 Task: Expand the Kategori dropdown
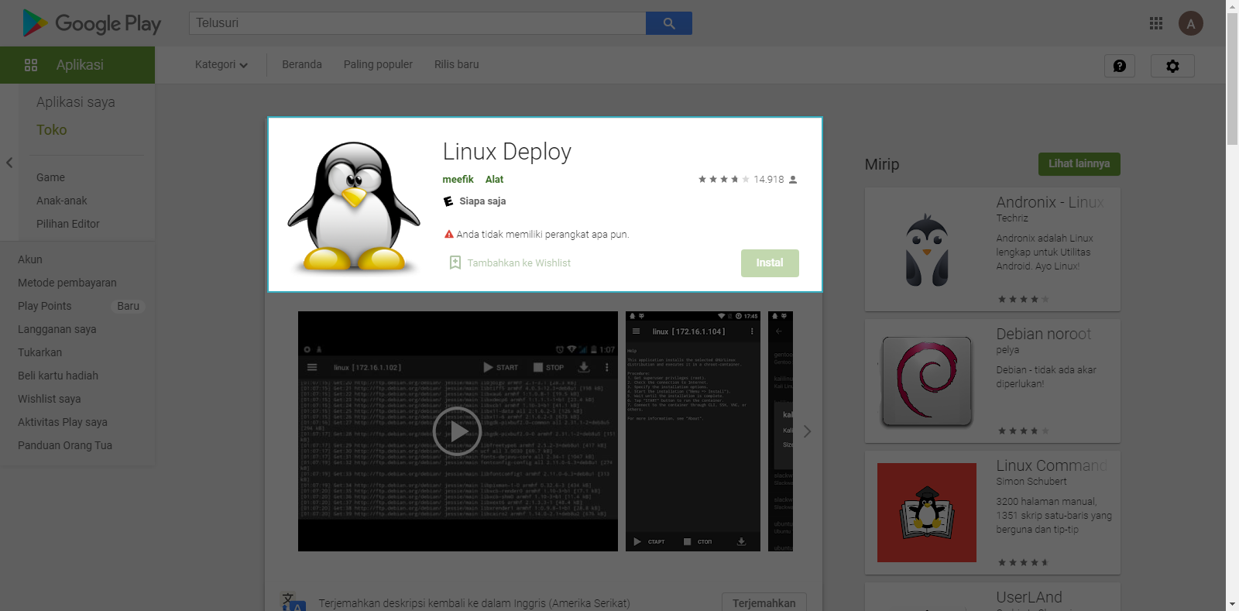coord(221,64)
